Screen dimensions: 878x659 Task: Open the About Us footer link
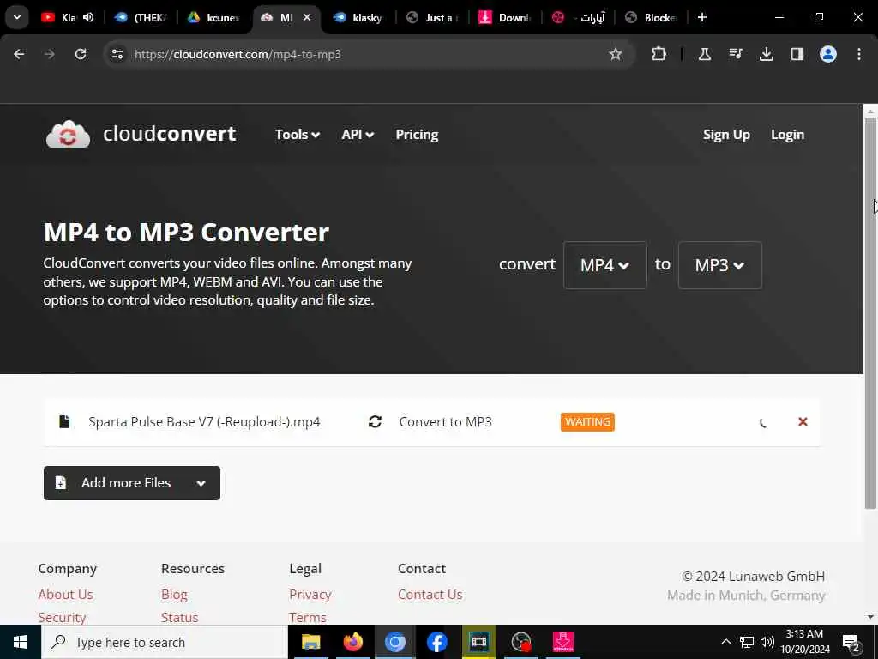[x=65, y=594]
